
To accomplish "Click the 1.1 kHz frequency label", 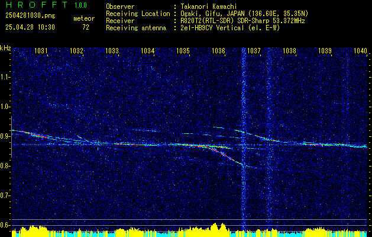I will tap(5, 77).
